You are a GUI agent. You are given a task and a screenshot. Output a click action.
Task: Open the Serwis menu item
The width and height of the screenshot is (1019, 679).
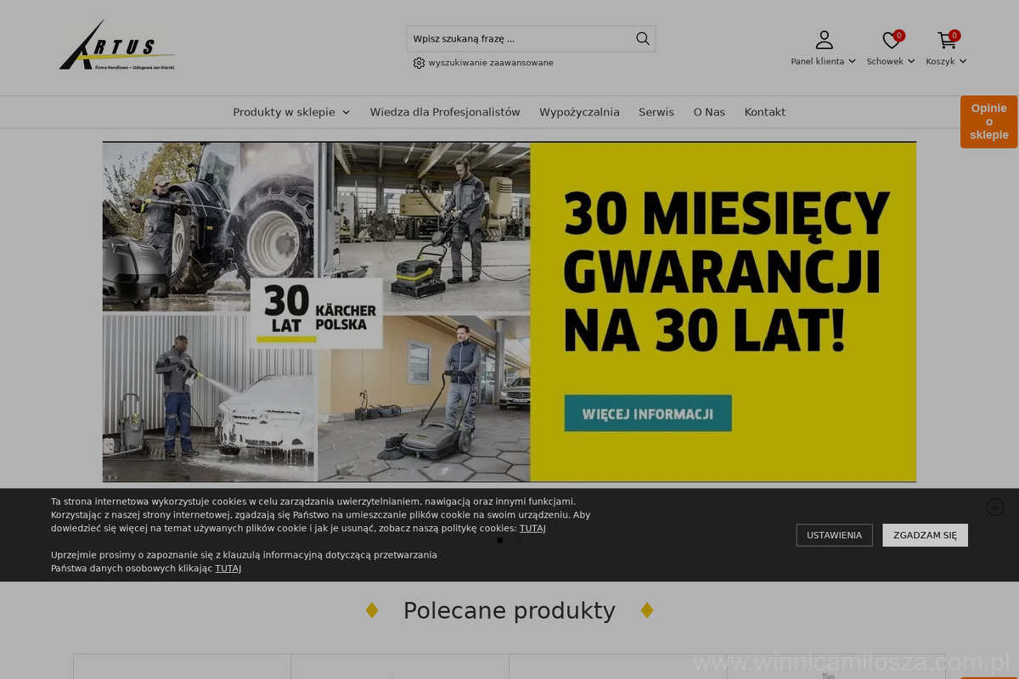coord(656,112)
